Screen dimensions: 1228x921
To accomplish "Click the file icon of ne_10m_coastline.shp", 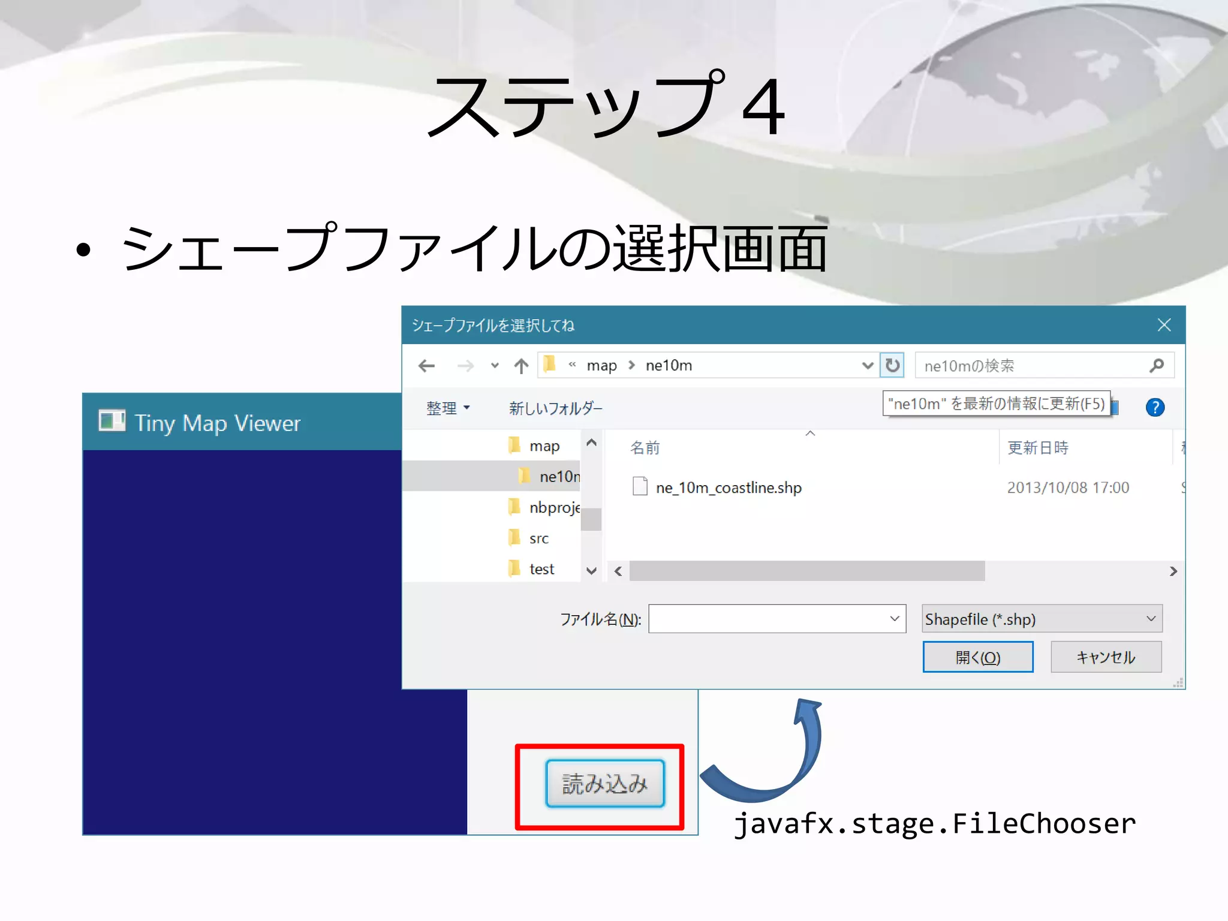I will 640,486.
